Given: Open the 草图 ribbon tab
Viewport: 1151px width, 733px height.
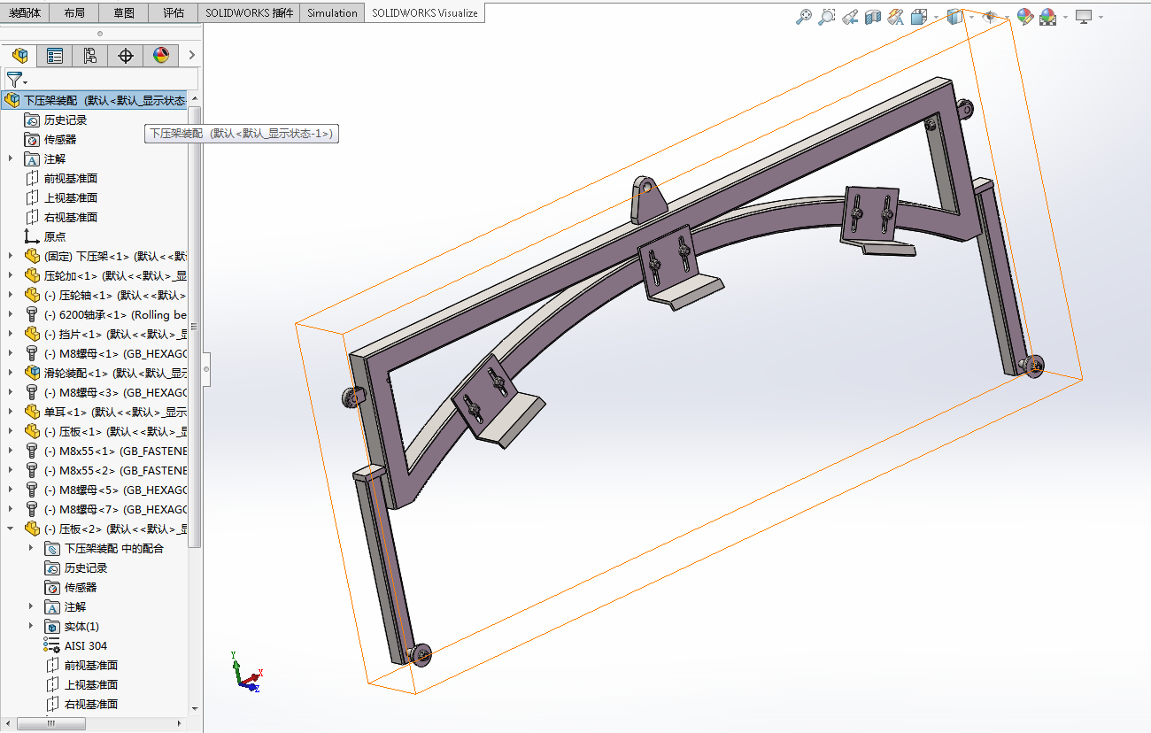Looking at the screenshot, I should (x=125, y=13).
